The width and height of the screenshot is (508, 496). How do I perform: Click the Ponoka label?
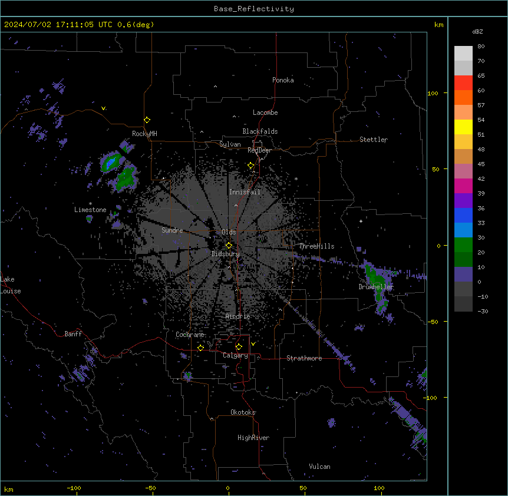click(x=283, y=80)
